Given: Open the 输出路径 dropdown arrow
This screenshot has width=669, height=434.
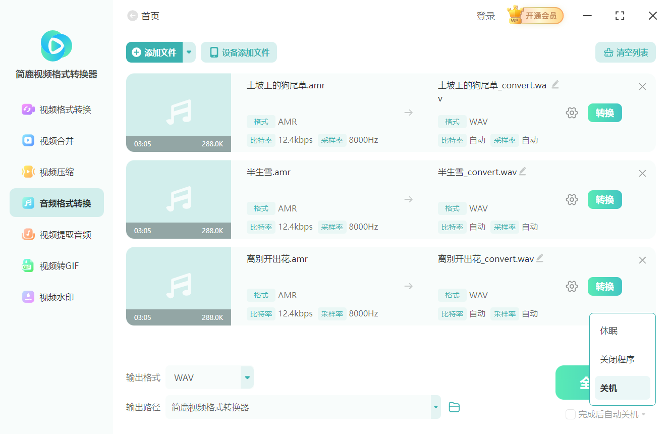Looking at the screenshot, I should coord(435,407).
